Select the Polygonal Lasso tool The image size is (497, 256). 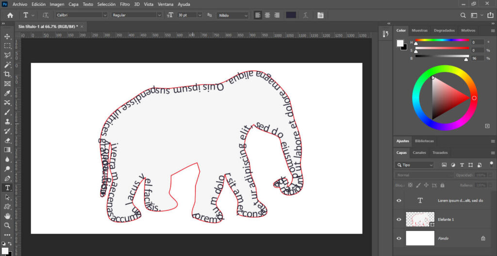pos(7,55)
